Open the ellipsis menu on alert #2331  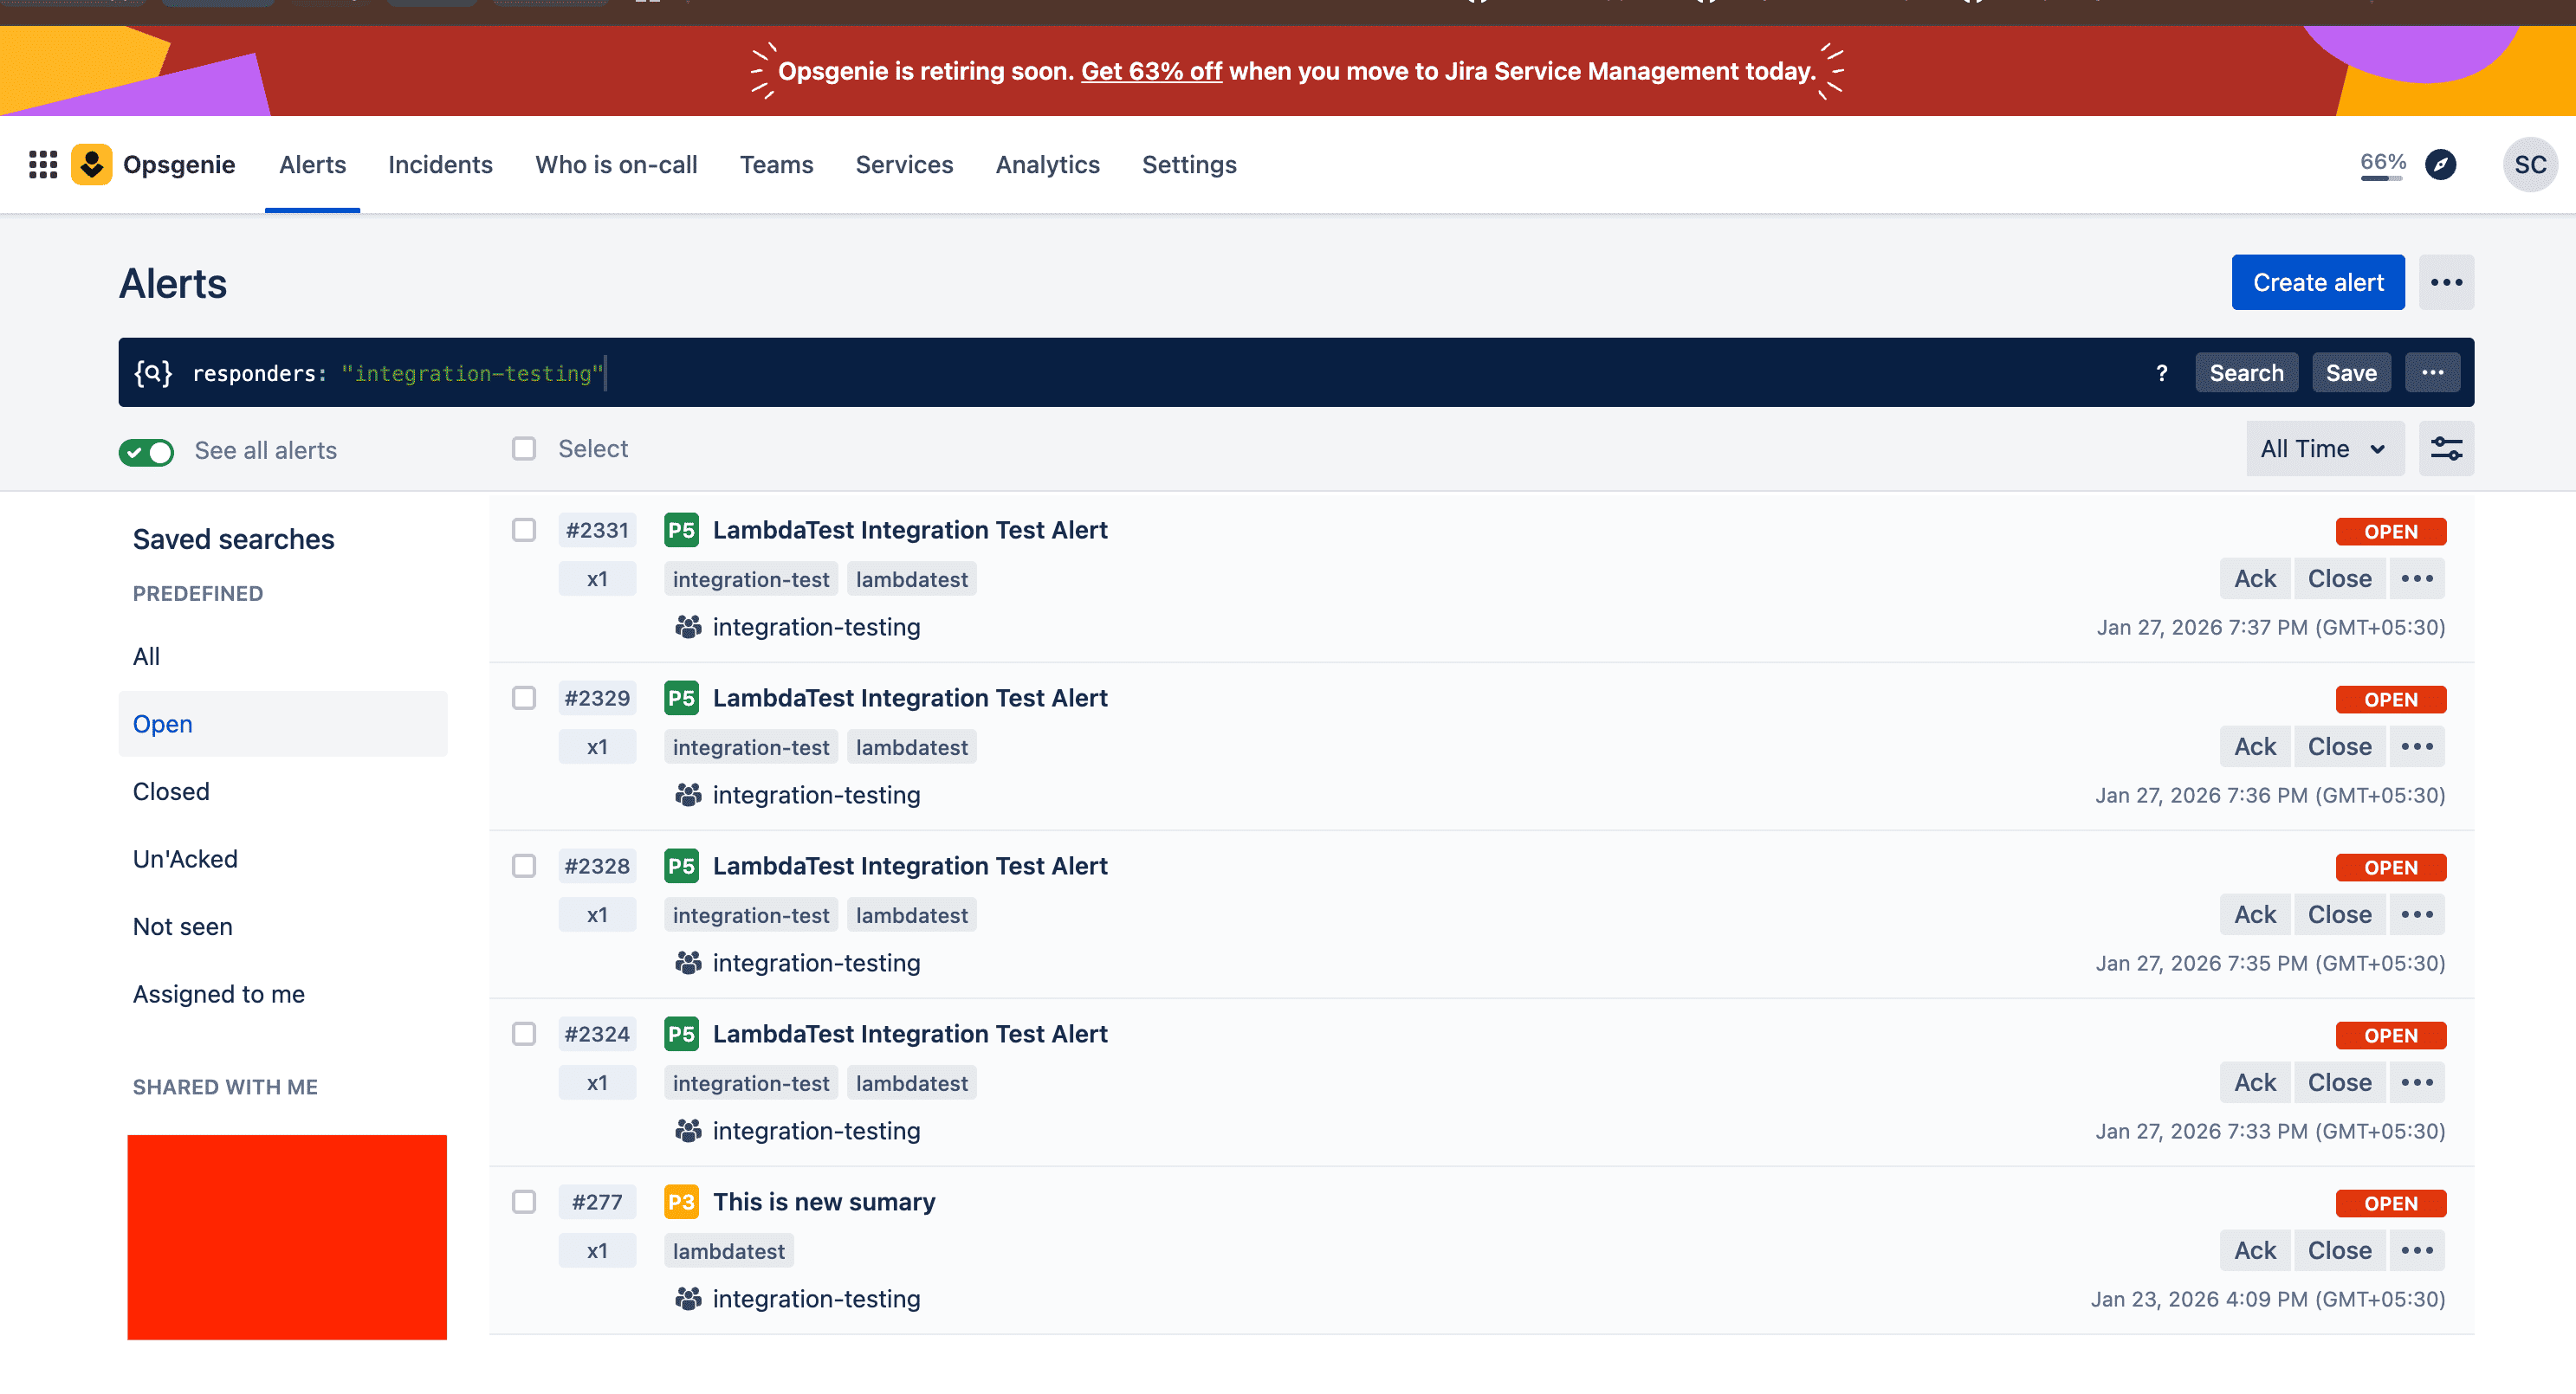[x=2417, y=578]
